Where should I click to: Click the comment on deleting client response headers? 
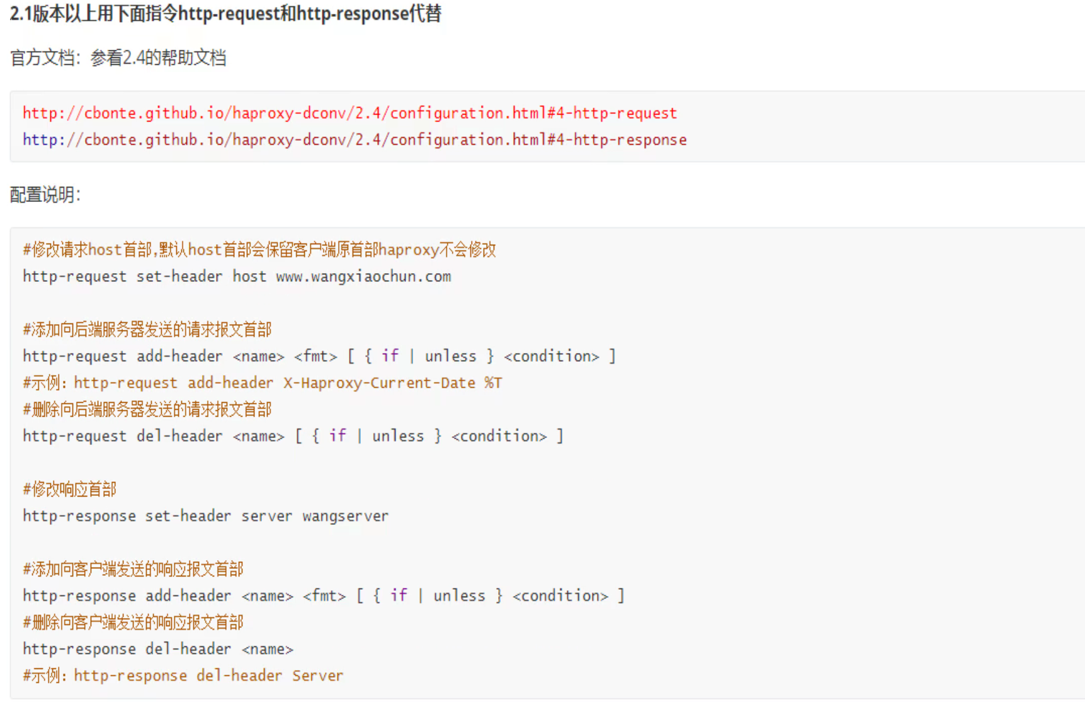point(133,622)
